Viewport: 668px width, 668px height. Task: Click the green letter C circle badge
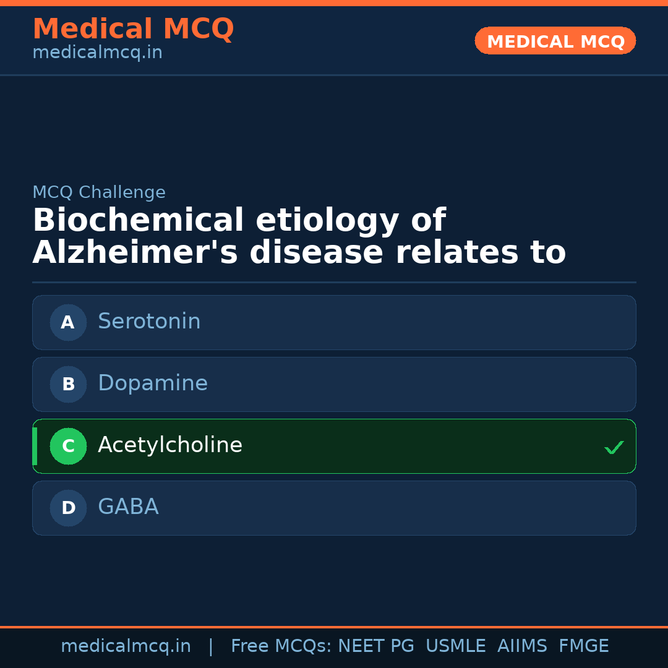(x=68, y=446)
